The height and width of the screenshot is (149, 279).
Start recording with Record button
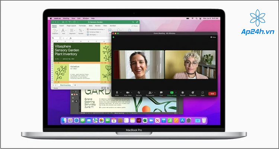[x=183, y=93]
